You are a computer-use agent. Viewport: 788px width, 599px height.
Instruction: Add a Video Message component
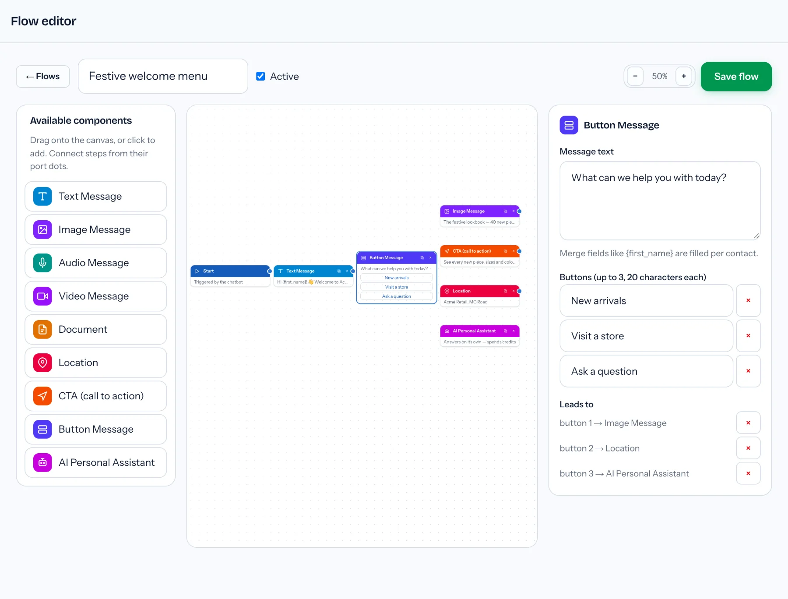[96, 296]
